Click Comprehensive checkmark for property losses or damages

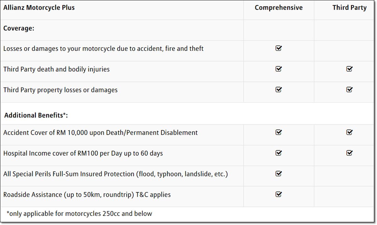pyautogui.click(x=278, y=90)
